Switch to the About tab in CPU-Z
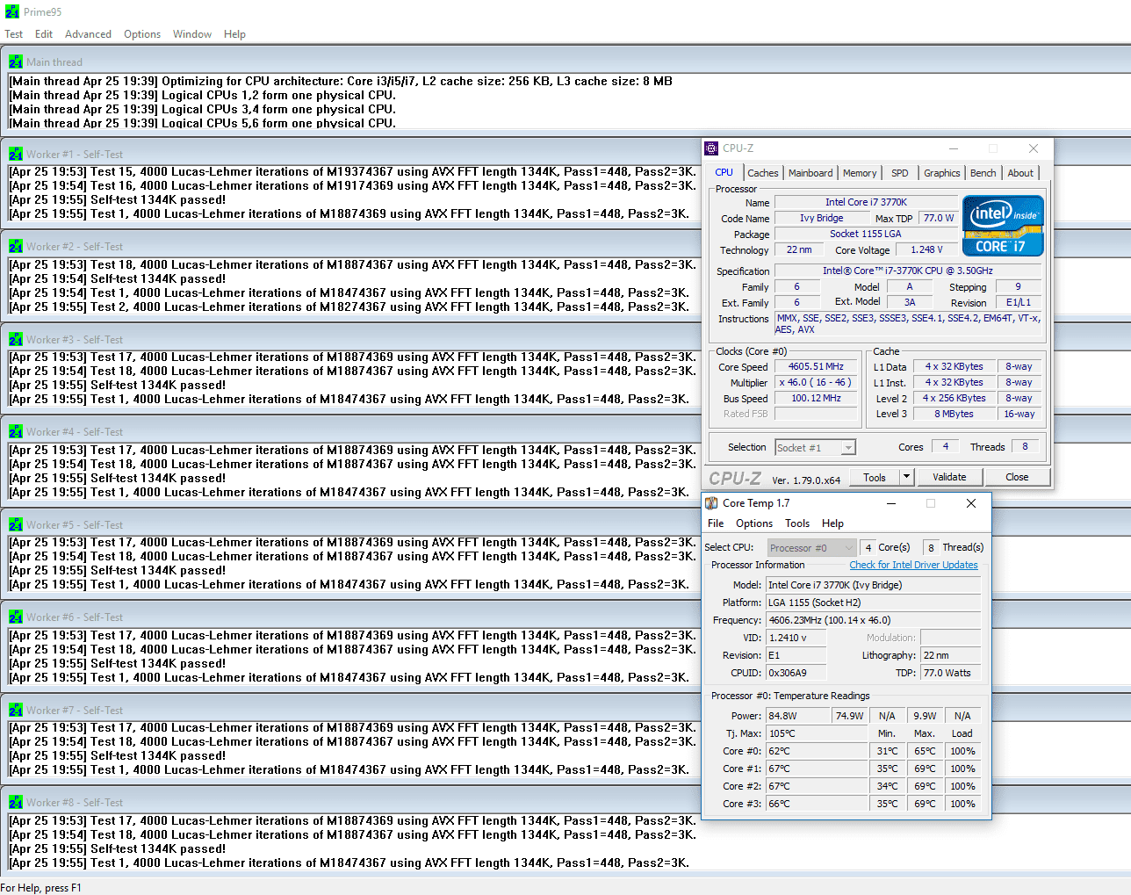Viewport: 1131px width, 895px height. point(1020,173)
